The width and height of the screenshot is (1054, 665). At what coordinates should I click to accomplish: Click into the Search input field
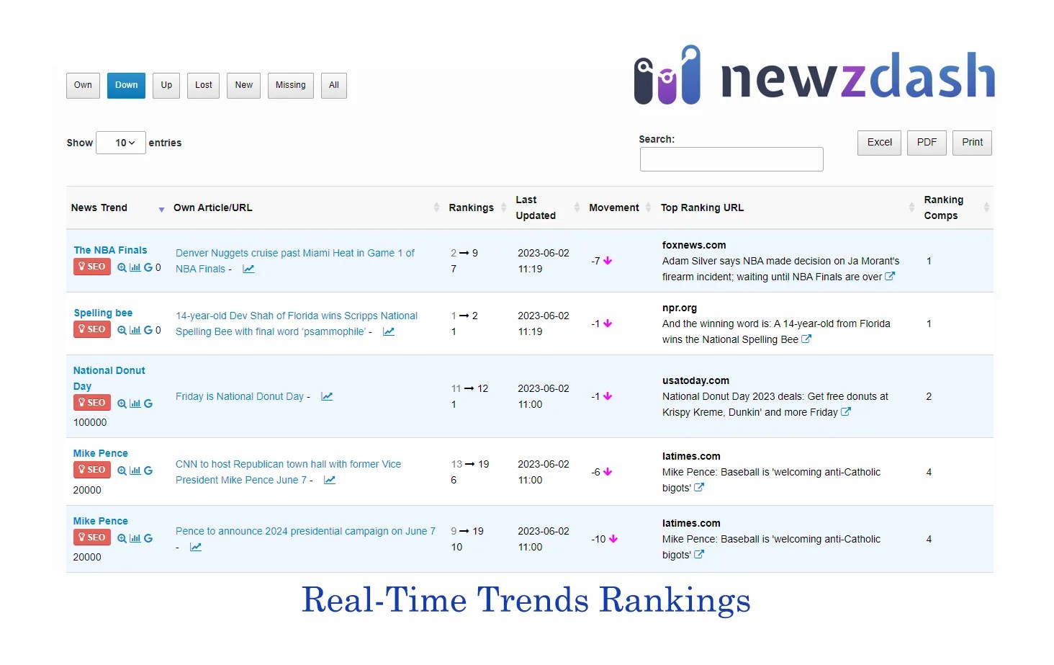click(731, 159)
